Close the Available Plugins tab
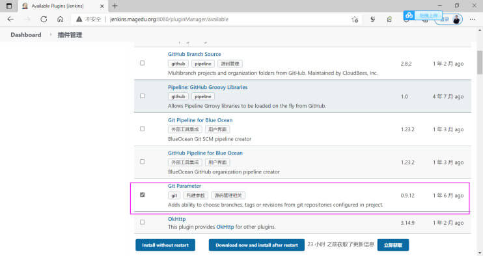 point(102,6)
